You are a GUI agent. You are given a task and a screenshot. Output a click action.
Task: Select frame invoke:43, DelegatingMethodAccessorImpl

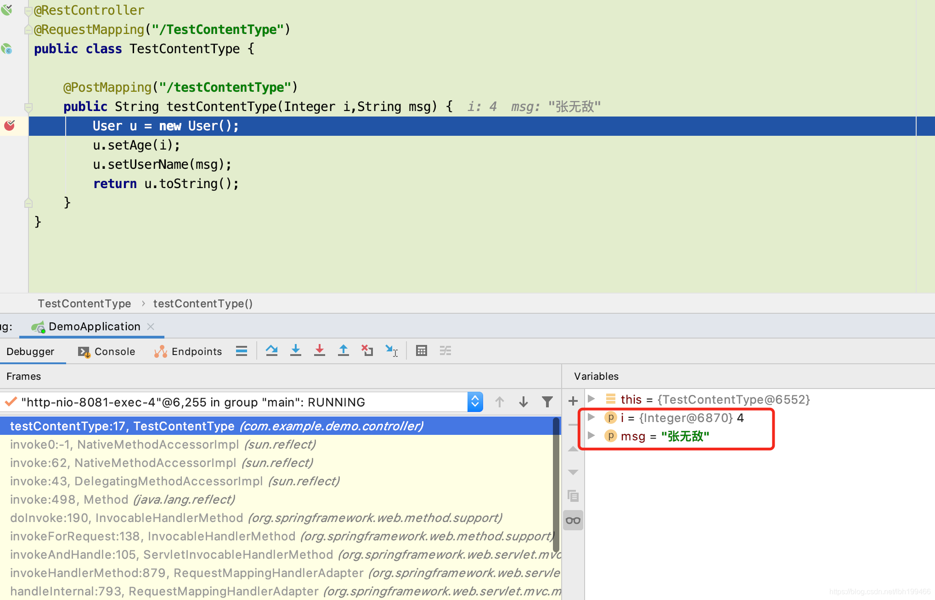(x=276, y=481)
